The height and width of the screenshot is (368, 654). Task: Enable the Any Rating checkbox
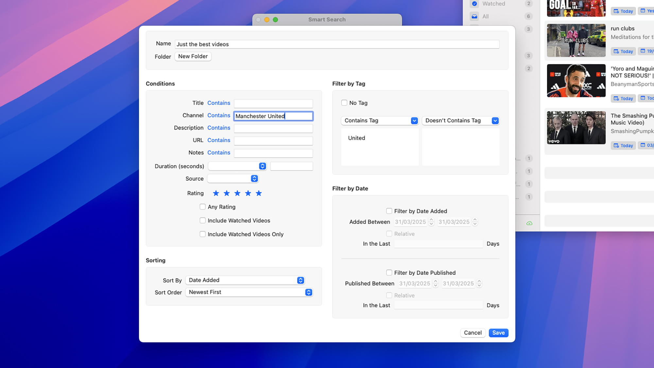(x=203, y=207)
